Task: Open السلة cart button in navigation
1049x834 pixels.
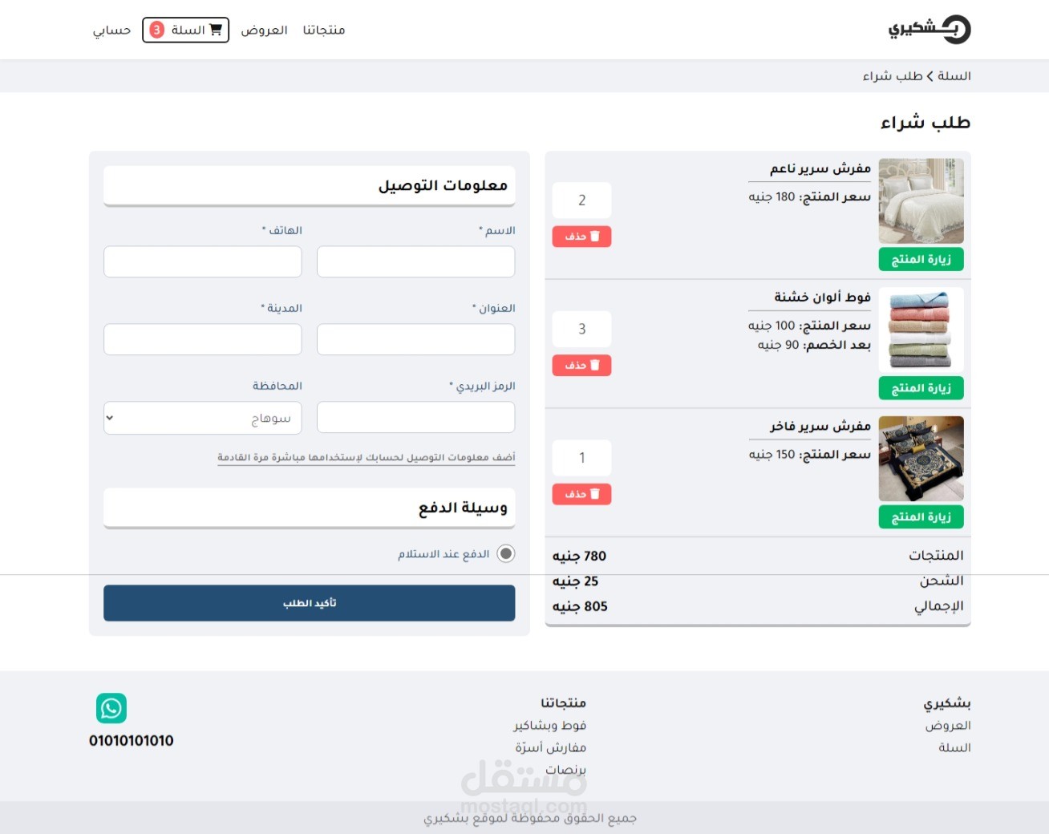Action: (x=186, y=30)
